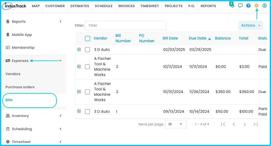Sort by Vendor column header

(100, 38)
